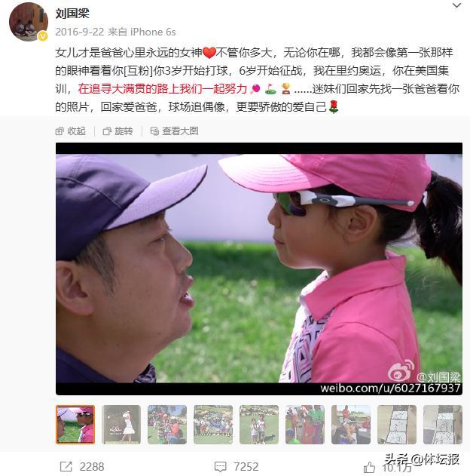
Task: Click the repost share icon
Action: [66, 466]
